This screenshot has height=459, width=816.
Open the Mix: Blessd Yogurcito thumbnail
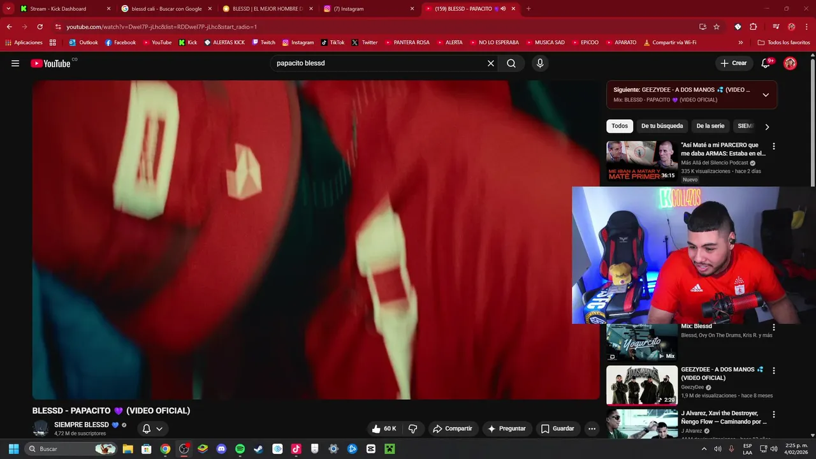(642, 342)
